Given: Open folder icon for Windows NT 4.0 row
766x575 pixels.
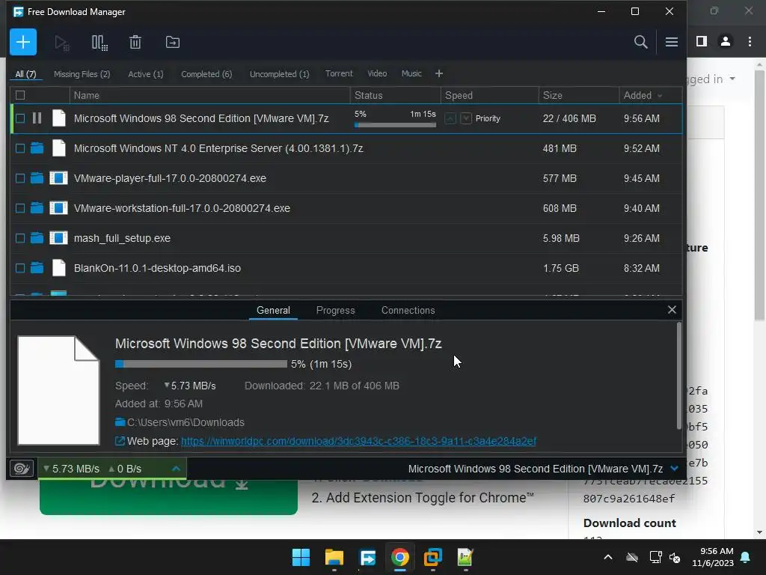Looking at the screenshot, I should click(x=37, y=148).
